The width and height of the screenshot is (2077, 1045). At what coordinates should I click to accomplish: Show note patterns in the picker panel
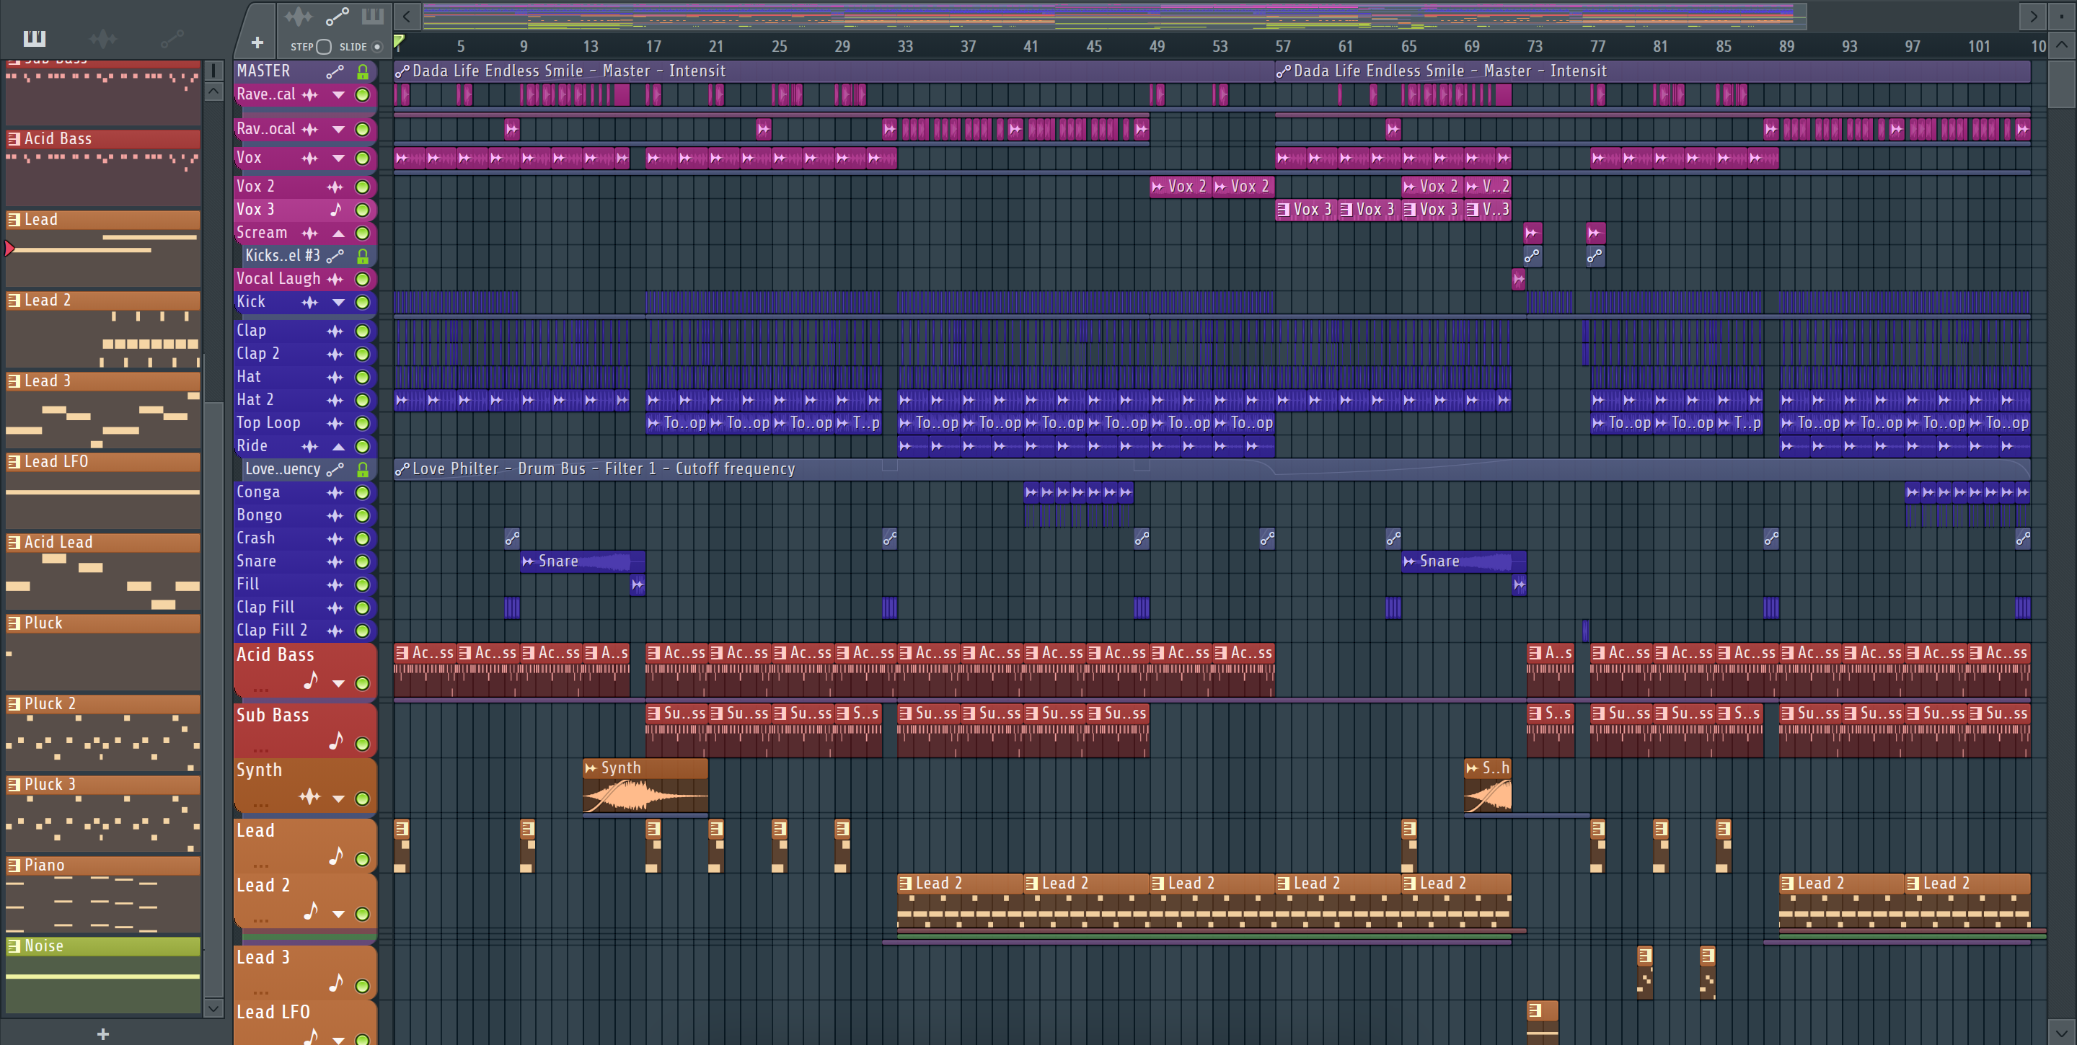35,38
